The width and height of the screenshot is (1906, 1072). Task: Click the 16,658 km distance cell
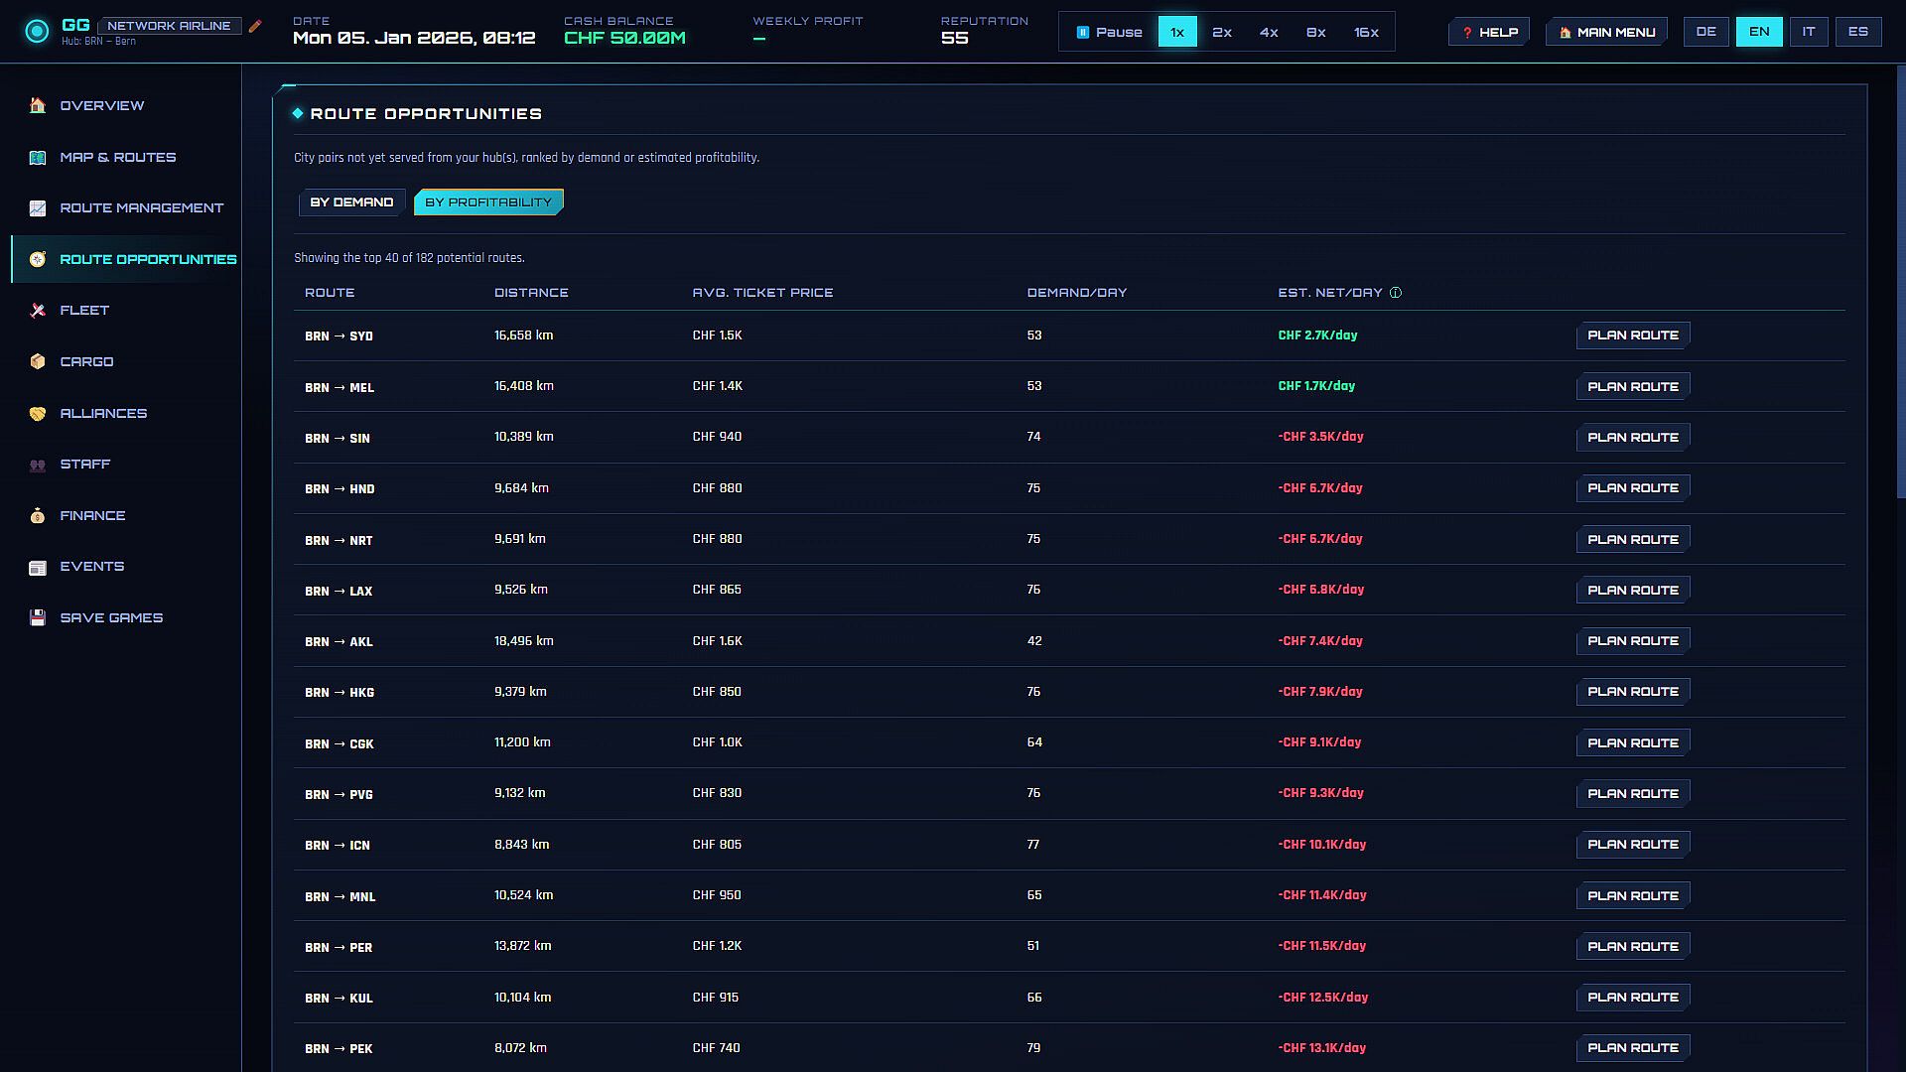coord(523,335)
